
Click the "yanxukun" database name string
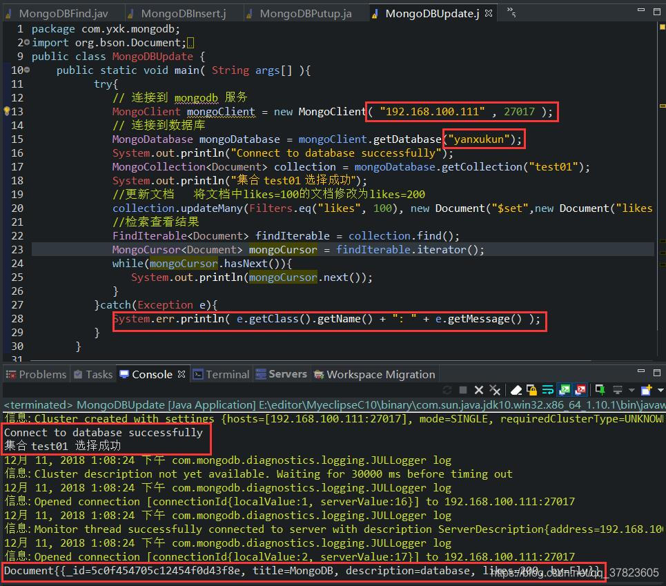pyautogui.click(x=478, y=139)
